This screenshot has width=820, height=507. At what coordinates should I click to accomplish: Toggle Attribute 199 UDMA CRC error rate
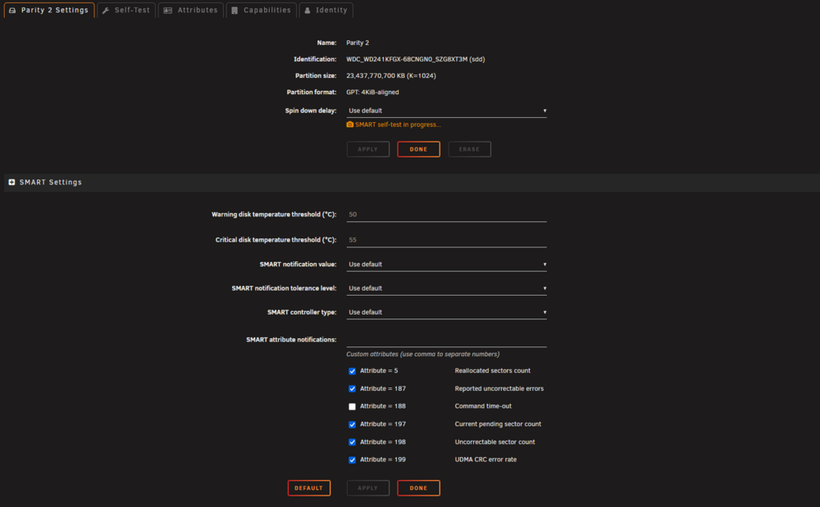point(352,460)
